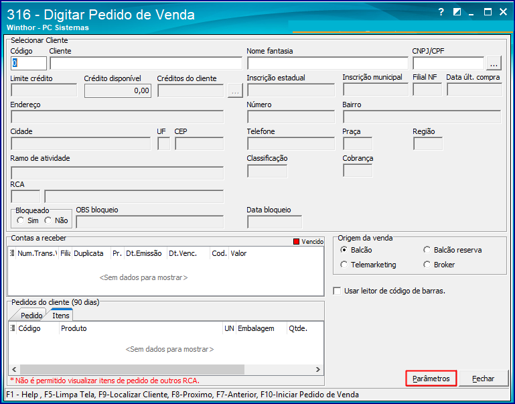Click the Produto column header
Viewport: 515px width, 404px height.
[x=141, y=328]
